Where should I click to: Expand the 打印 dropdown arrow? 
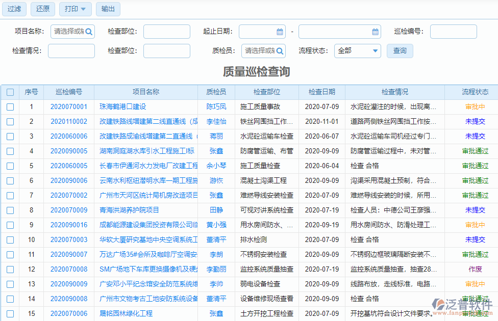(83, 9)
